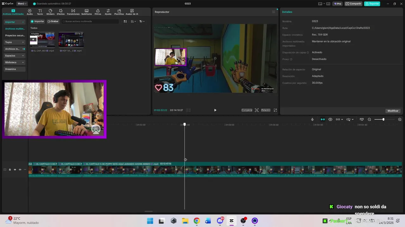Zoom in the timeline with plus icon
The width and height of the screenshot is (405, 227).
coord(400,119)
